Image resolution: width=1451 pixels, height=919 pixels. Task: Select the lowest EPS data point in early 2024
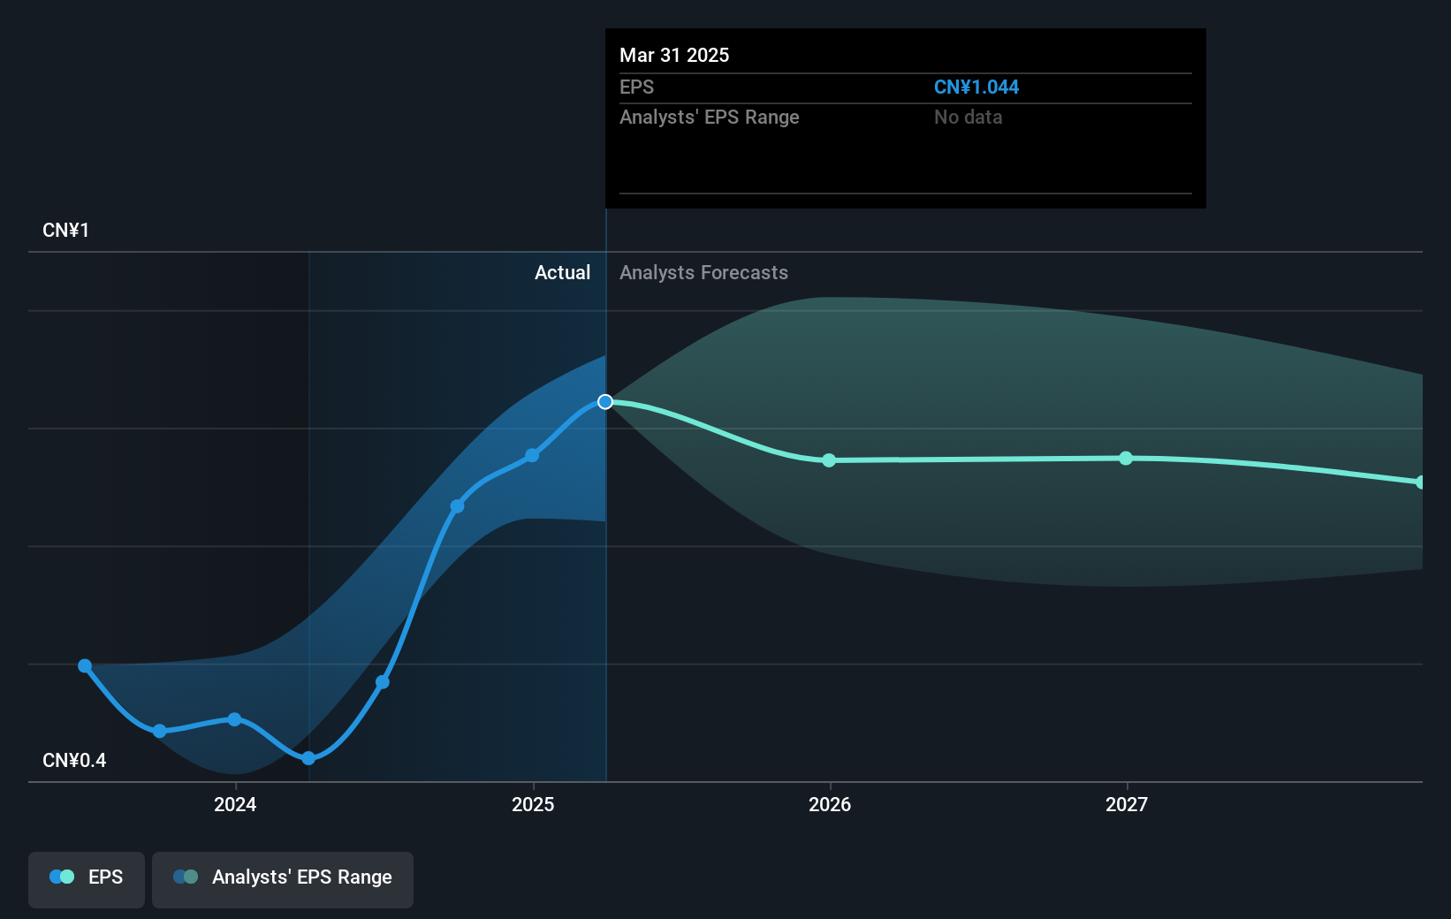click(x=308, y=758)
